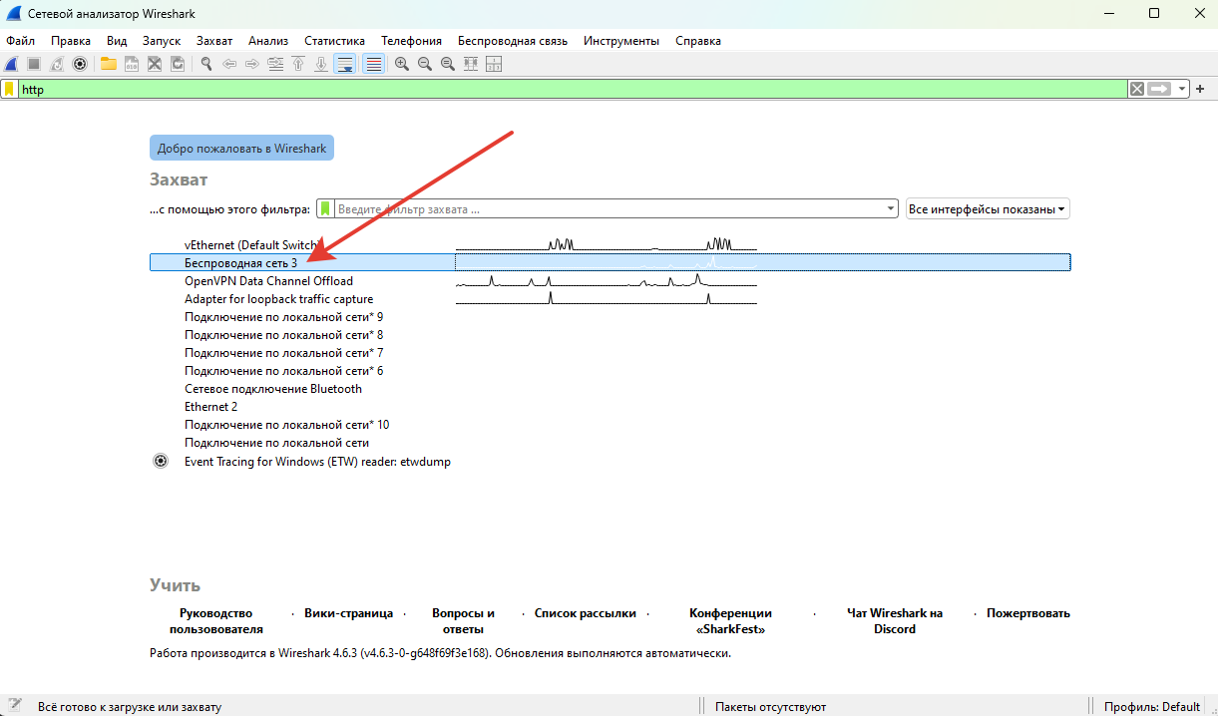Open the Файл menu

(x=21, y=41)
